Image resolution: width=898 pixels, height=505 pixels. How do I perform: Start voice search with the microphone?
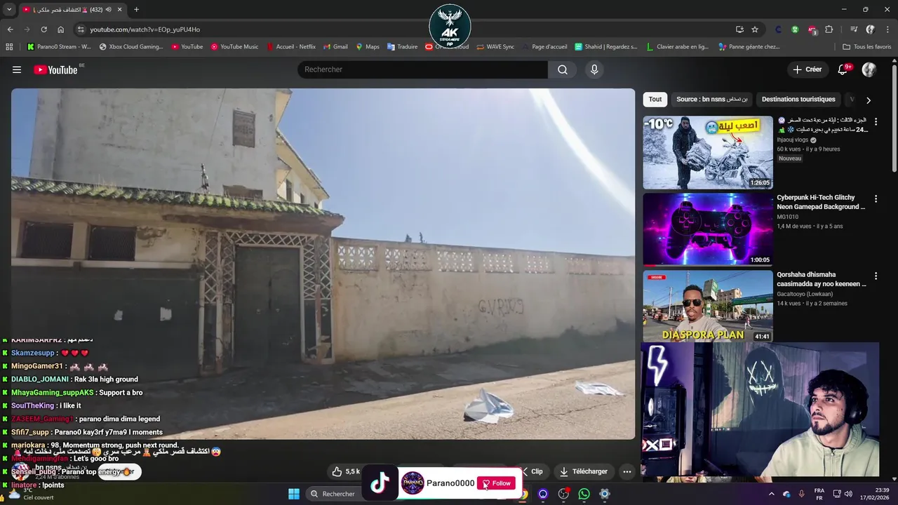coord(594,69)
